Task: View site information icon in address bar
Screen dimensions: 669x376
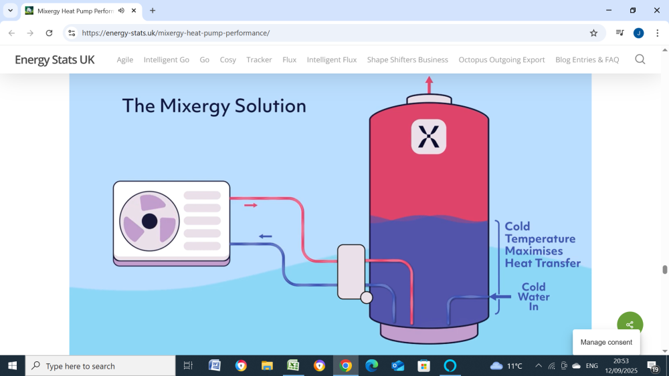Action: click(x=72, y=33)
